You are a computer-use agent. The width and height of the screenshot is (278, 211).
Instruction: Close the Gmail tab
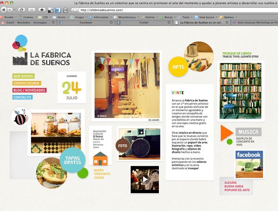pyautogui.click(x=53, y=23)
